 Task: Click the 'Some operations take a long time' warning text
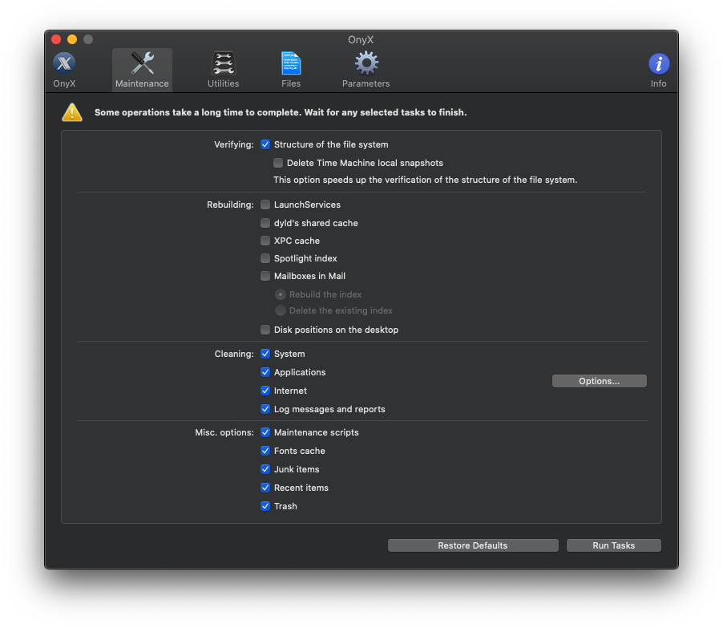pyautogui.click(x=281, y=112)
